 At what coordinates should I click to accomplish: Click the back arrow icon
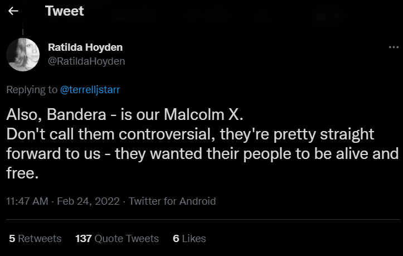tap(14, 11)
